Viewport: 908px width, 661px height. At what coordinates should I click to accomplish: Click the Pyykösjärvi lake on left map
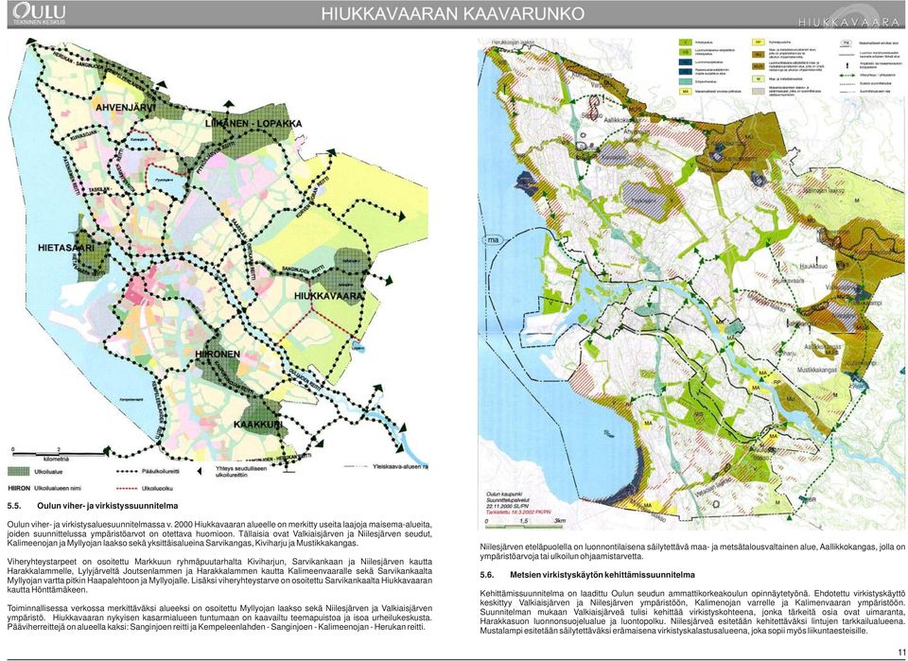coord(166,180)
